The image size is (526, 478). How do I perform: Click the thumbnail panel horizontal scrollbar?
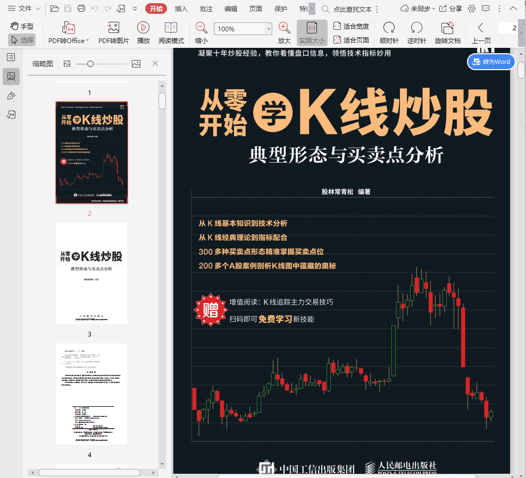pyautogui.click(x=89, y=473)
